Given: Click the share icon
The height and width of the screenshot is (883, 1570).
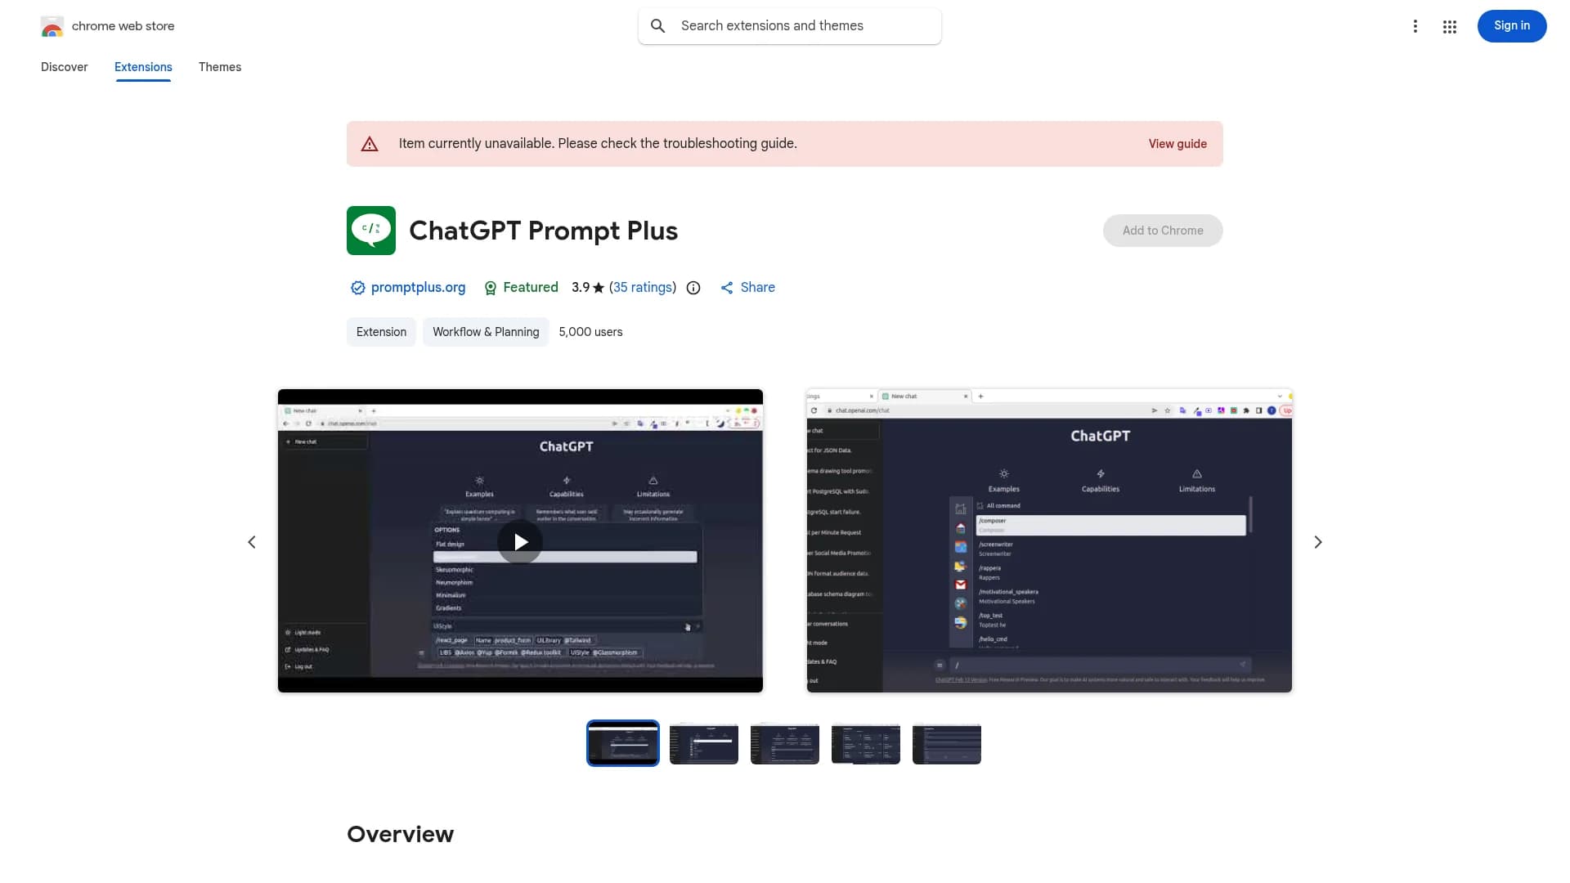Looking at the screenshot, I should pos(727,288).
